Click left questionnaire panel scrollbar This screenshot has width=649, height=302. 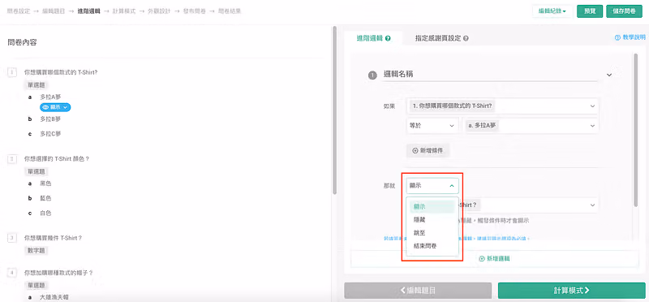(334, 111)
